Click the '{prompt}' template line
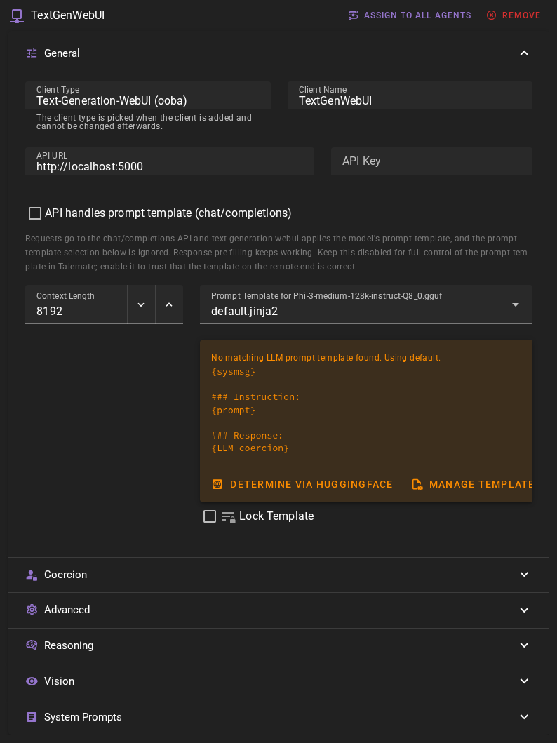 coord(234,410)
